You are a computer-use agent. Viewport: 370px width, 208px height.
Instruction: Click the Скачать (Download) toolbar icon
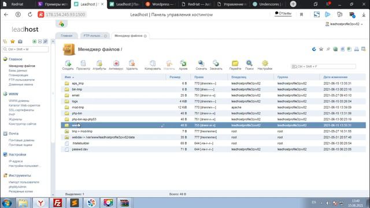pyautogui.click(x=201, y=65)
